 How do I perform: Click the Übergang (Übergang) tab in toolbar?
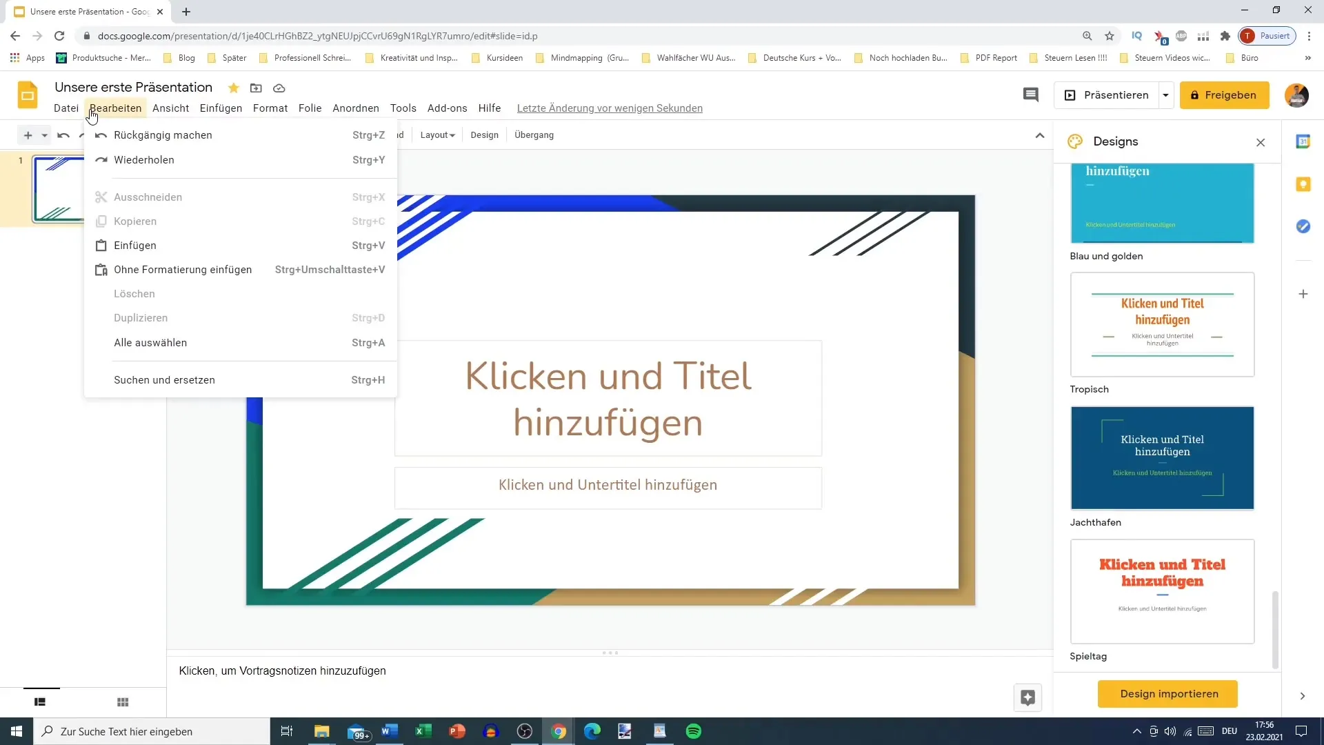[536, 135]
